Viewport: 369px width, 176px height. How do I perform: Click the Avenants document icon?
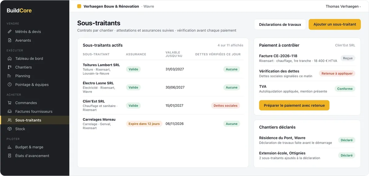click(x=10, y=40)
